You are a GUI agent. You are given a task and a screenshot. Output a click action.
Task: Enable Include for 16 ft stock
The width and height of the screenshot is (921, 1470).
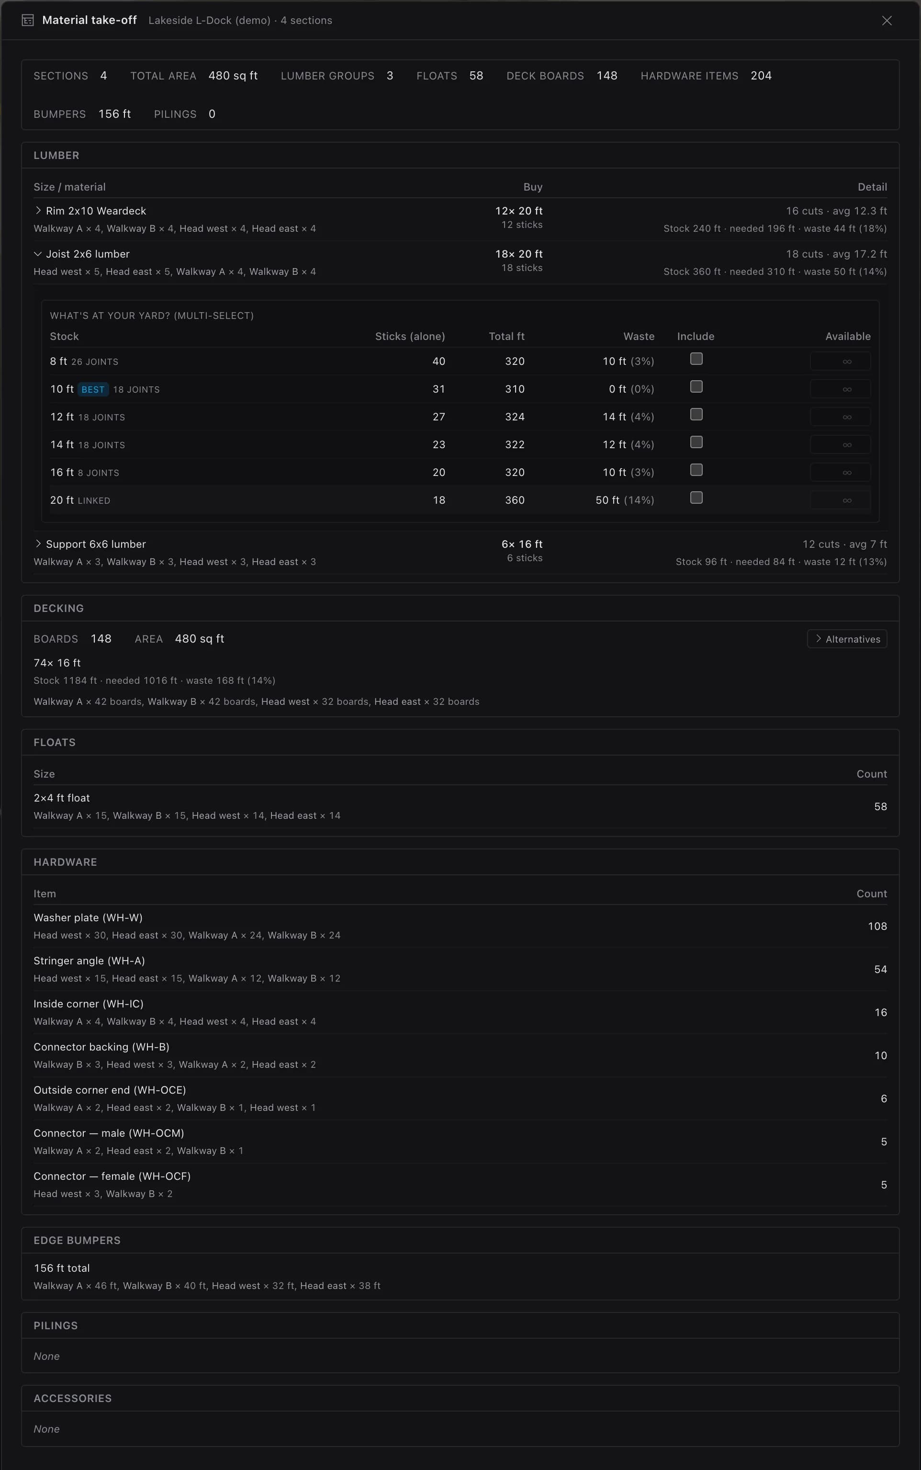pos(696,470)
